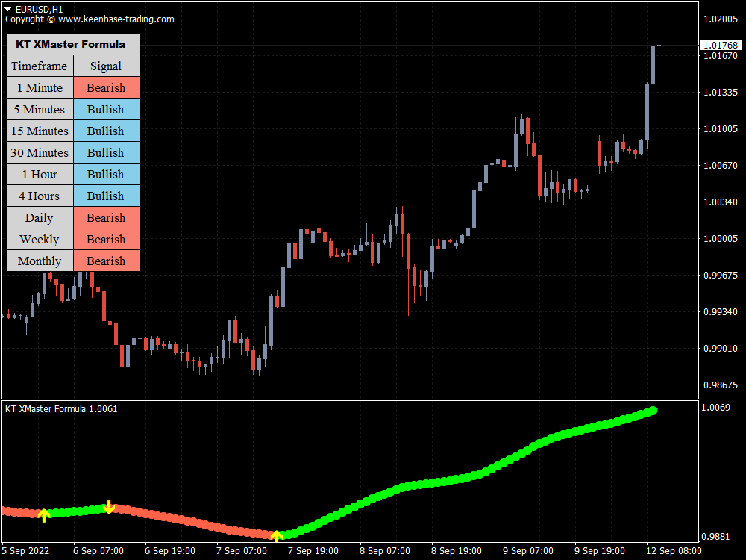Click the Daily timeframe cell
The width and height of the screenshot is (746, 560).
(x=40, y=217)
